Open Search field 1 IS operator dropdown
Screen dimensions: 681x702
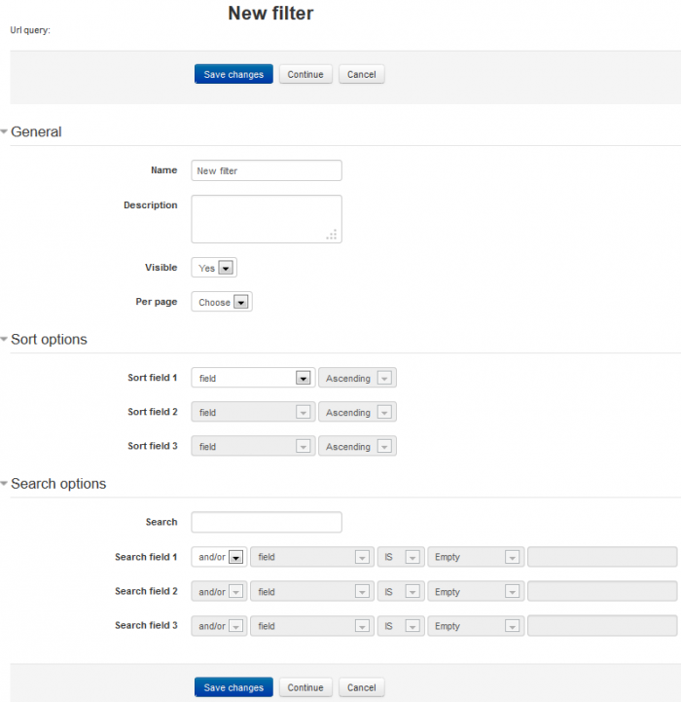tap(401, 558)
